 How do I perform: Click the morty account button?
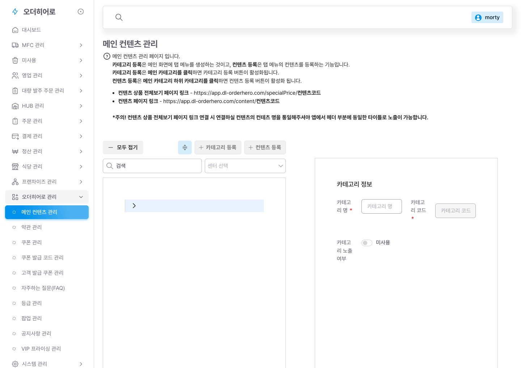point(487,17)
